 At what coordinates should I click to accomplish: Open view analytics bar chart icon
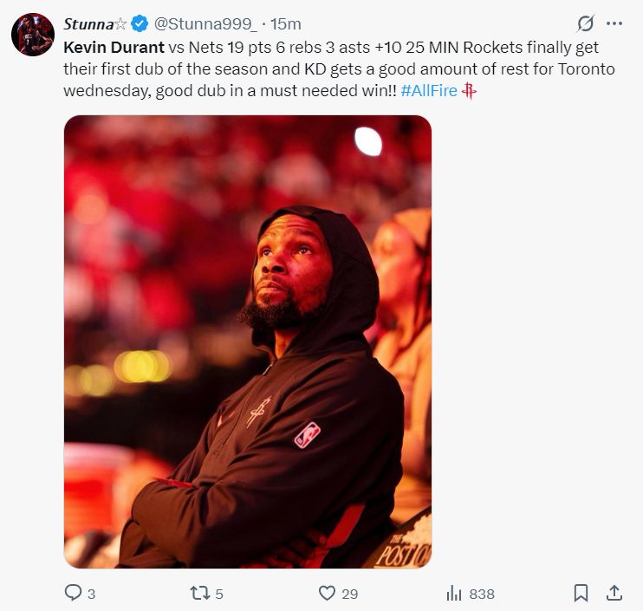point(453,593)
